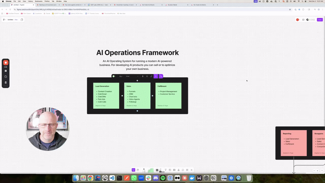
Task: Select the Lead Generation sticky note
Action: click(106, 96)
